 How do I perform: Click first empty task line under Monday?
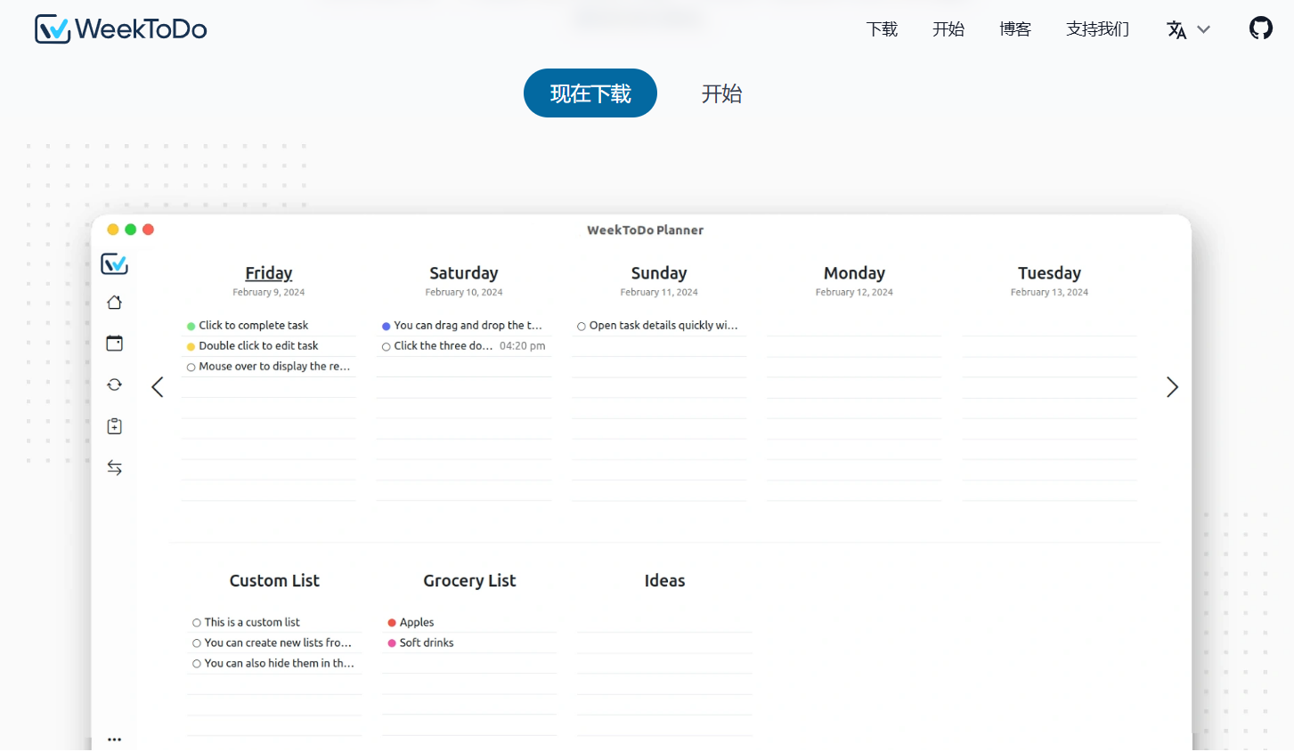pos(854,326)
